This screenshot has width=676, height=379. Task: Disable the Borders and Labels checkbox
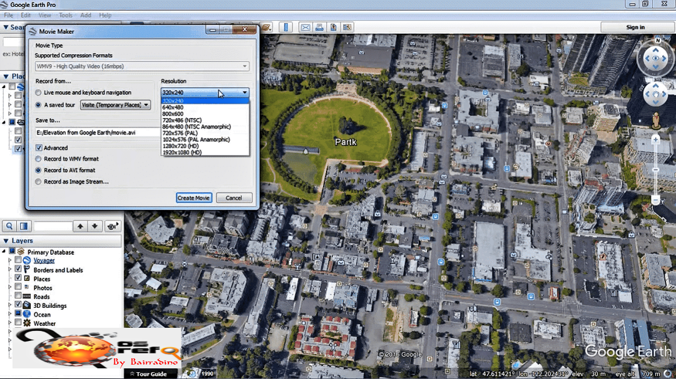(x=18, y=269)
